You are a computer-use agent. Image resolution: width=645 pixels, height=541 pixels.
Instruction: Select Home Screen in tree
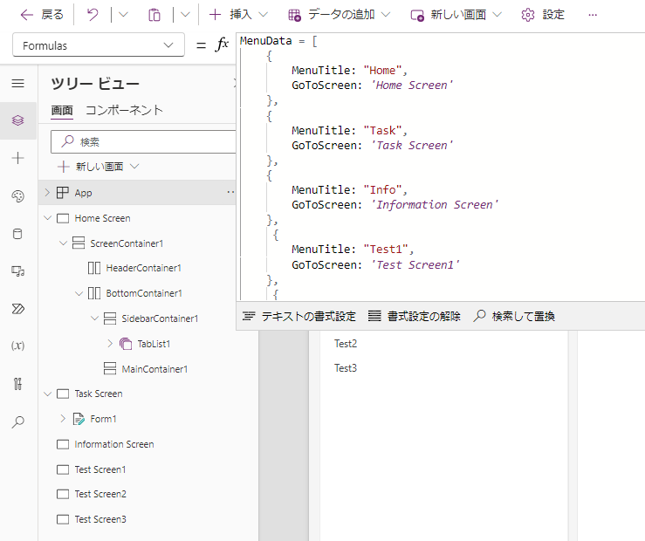coord(102,218)
